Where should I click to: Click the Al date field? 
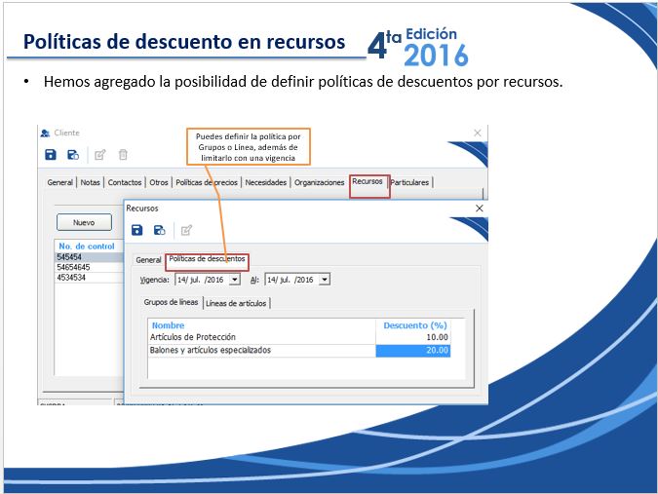(297, 280)
